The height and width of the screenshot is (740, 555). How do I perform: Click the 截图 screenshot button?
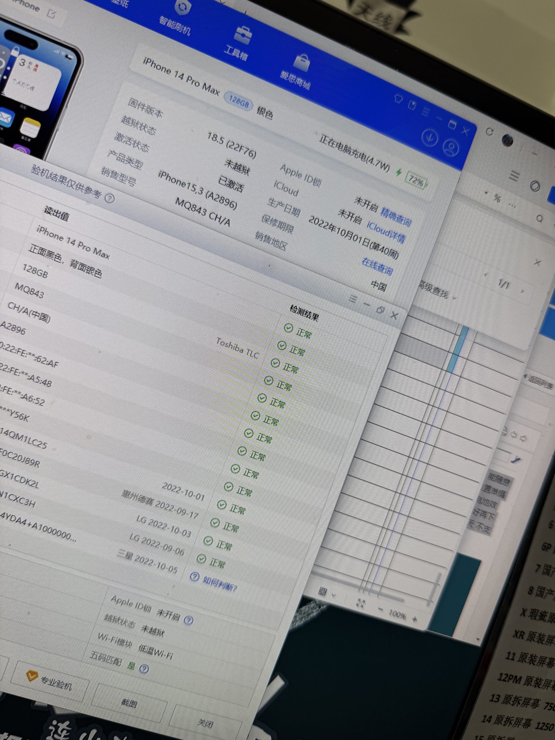click(x=129, y=703)
